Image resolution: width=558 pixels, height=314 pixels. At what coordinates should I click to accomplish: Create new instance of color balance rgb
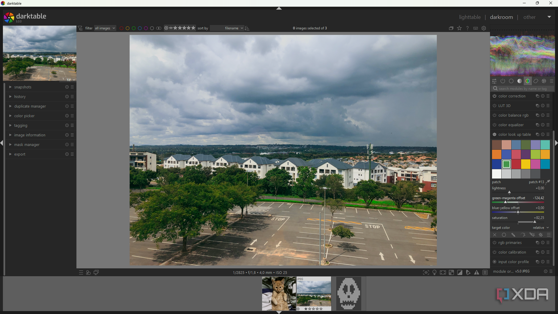(x=537, y=115)
